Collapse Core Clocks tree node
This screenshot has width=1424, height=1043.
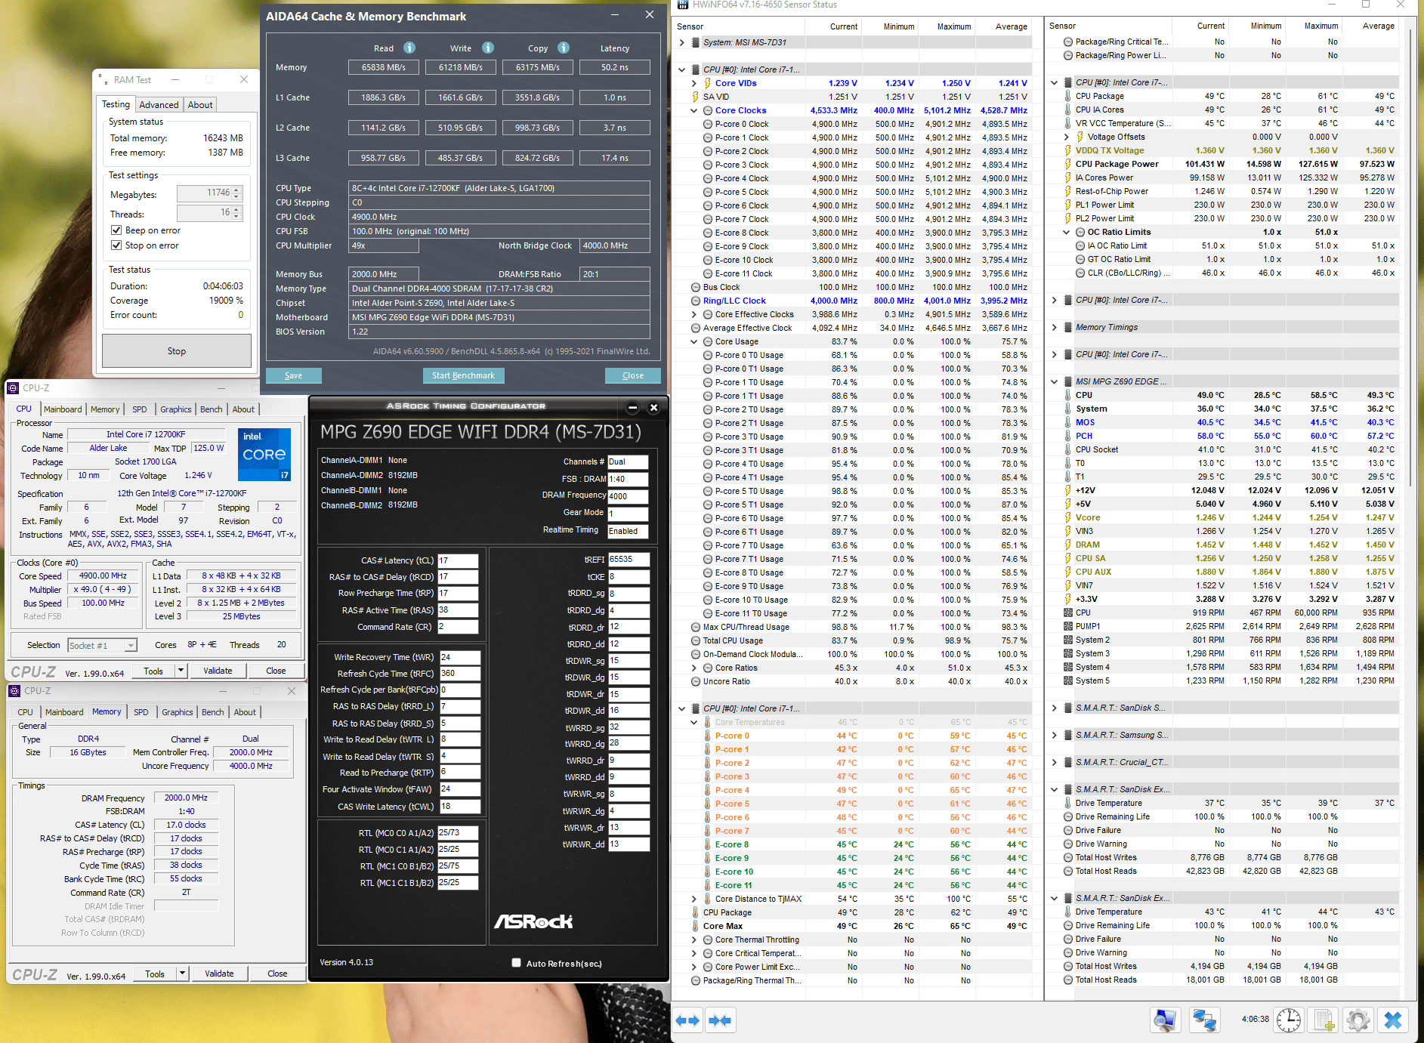[693, 110]
